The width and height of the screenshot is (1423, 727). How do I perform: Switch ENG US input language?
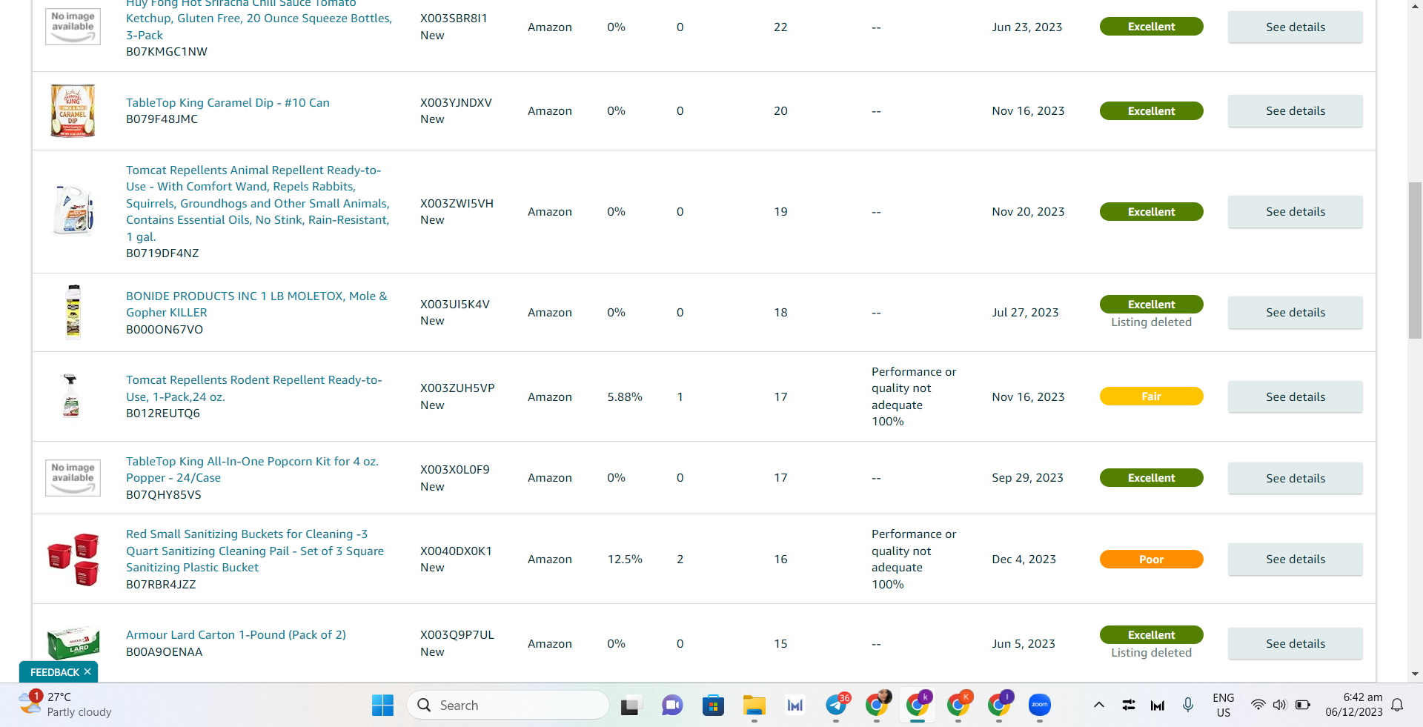(x=1224, y=705)
